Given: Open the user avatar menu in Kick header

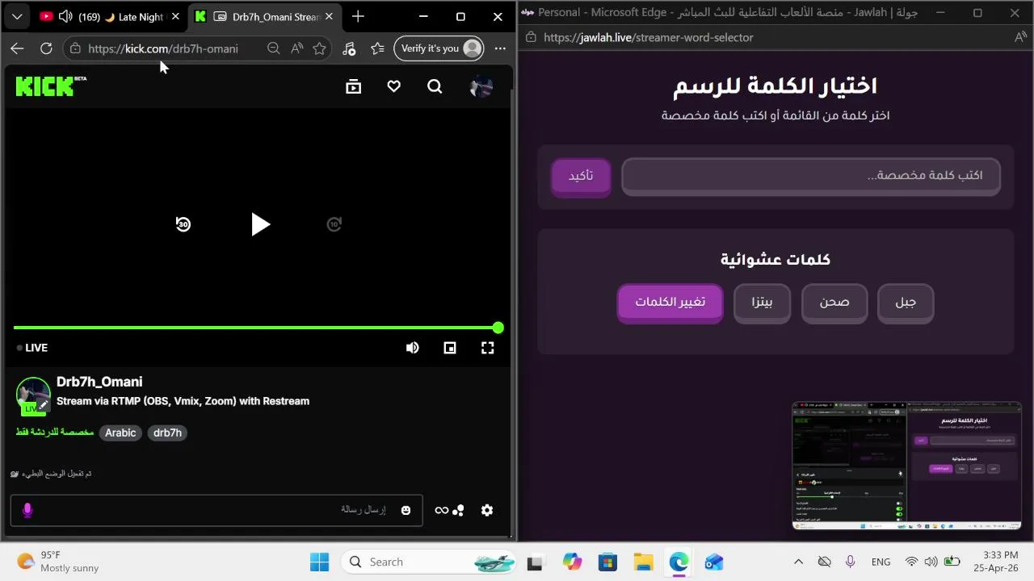Looking at the screenshot, I should coord(481,86).
